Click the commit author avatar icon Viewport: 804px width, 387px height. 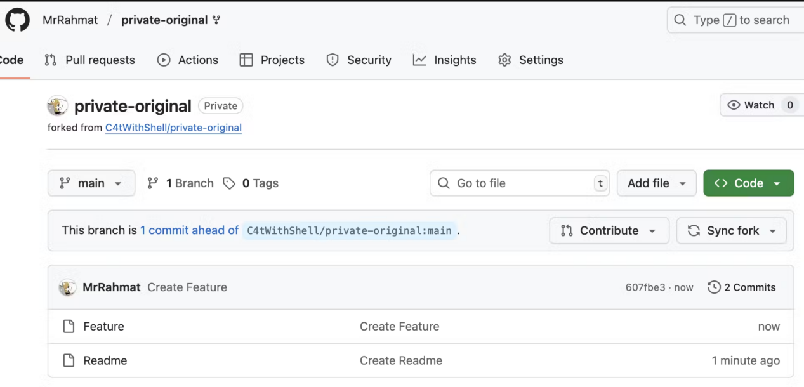point(68,287)
